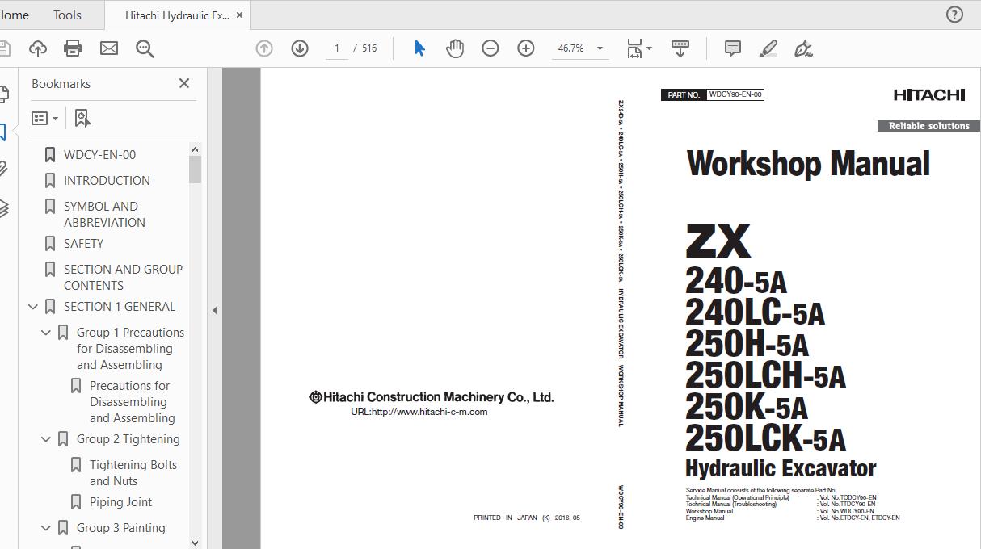Find current bookmark icon
The image size is (981, 549).
[x=82, y=118]
